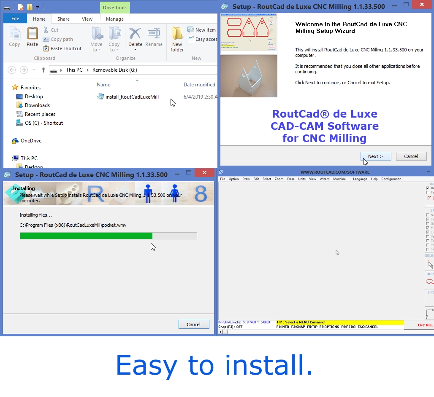Open the Units menu in RoutCad

coord(302,179)
